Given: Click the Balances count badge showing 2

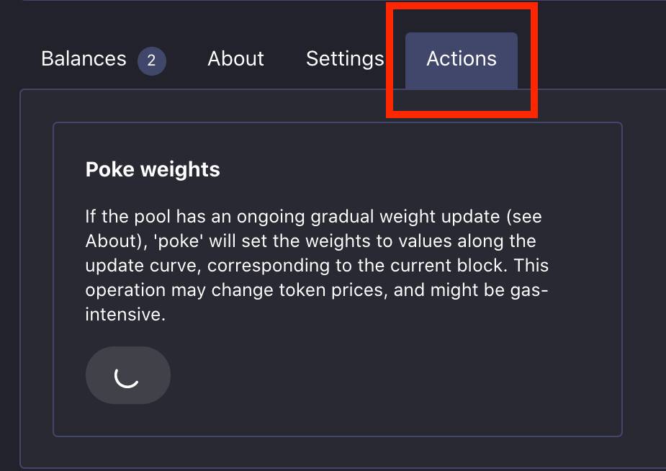Looking at the screenshot, I should click(x=151, y=61).
